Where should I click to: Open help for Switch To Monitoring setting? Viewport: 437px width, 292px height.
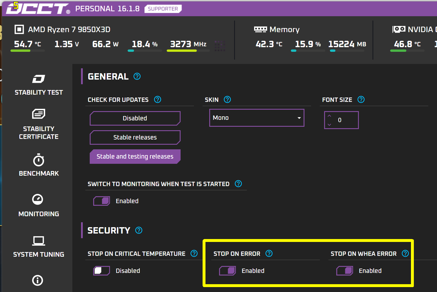[238, 184]
